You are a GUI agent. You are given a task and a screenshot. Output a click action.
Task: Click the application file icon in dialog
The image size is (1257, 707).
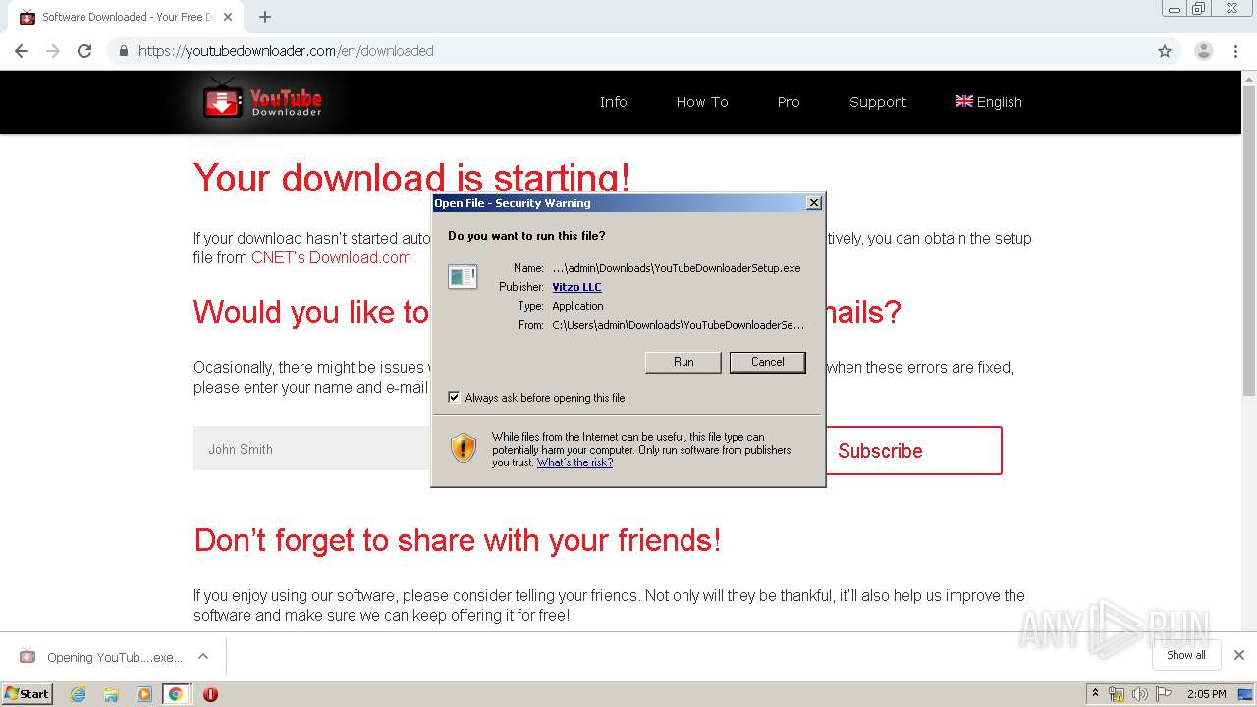[x=463, y=277]
